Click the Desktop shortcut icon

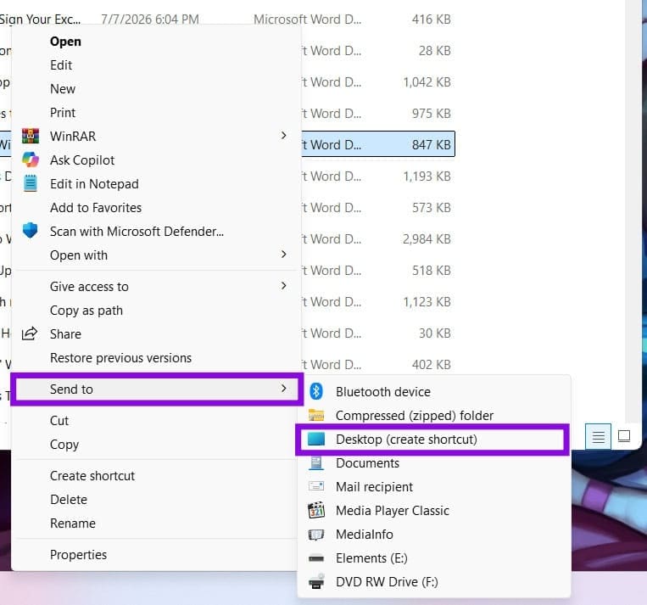pyautogui.click(x=316, y=439)
